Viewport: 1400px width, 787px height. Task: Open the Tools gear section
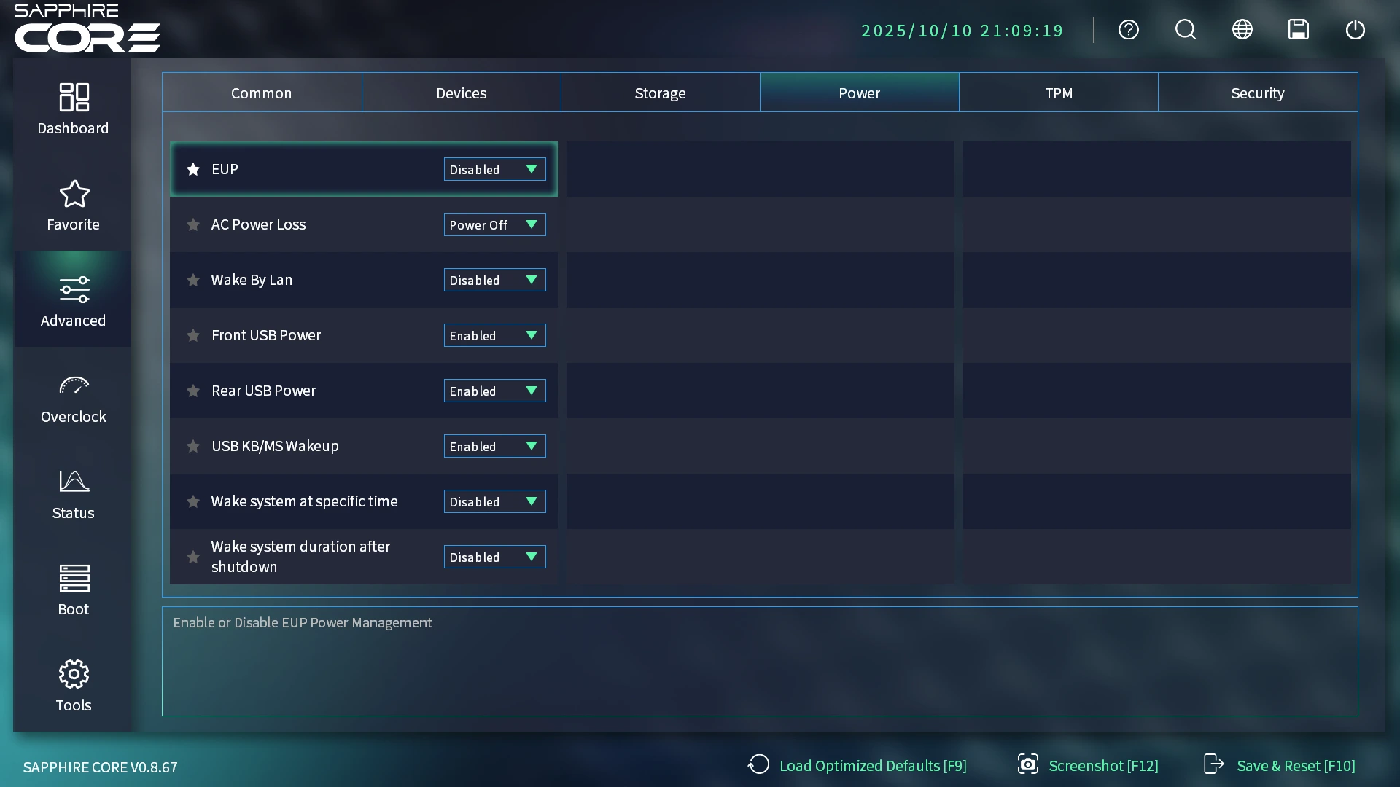[73, 686]
